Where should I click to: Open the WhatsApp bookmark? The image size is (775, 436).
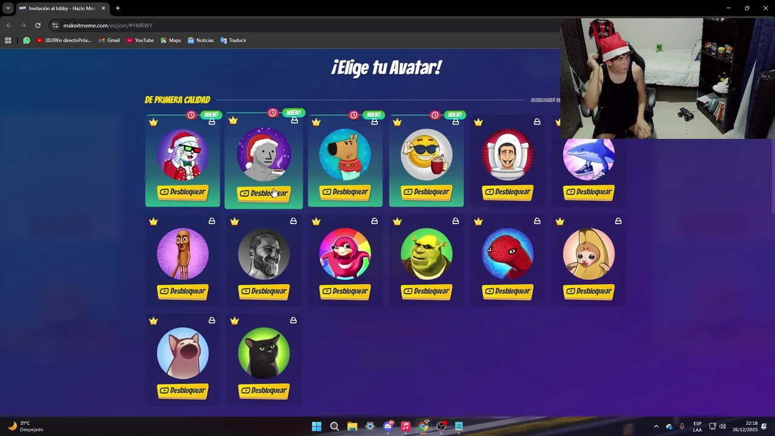27,41
